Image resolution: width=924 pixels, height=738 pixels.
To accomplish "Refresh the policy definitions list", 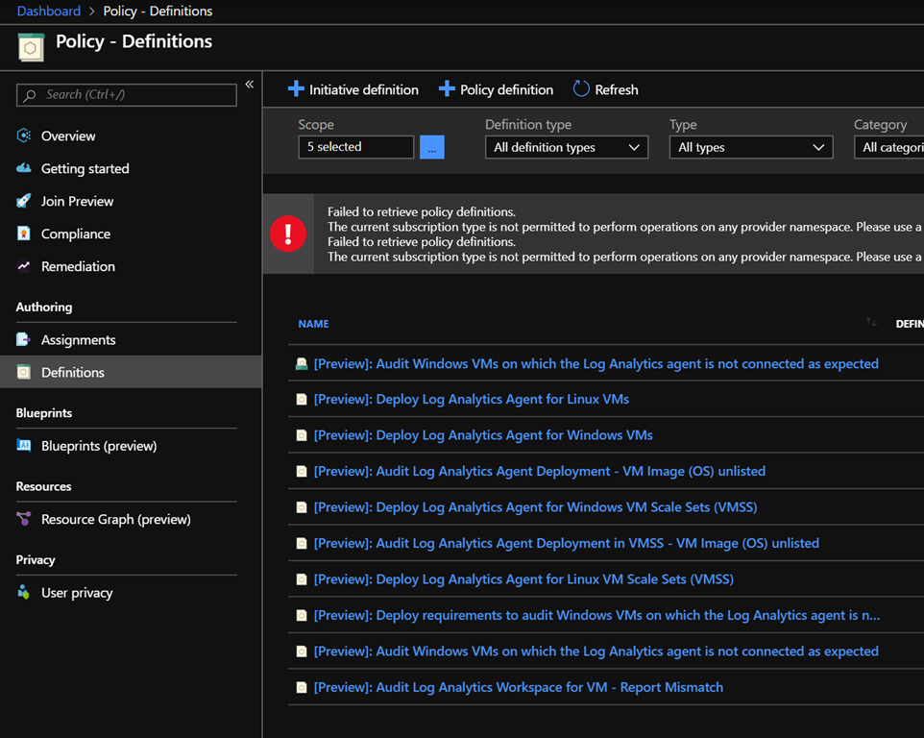I will pyautogui.click(x=605, y=89).
